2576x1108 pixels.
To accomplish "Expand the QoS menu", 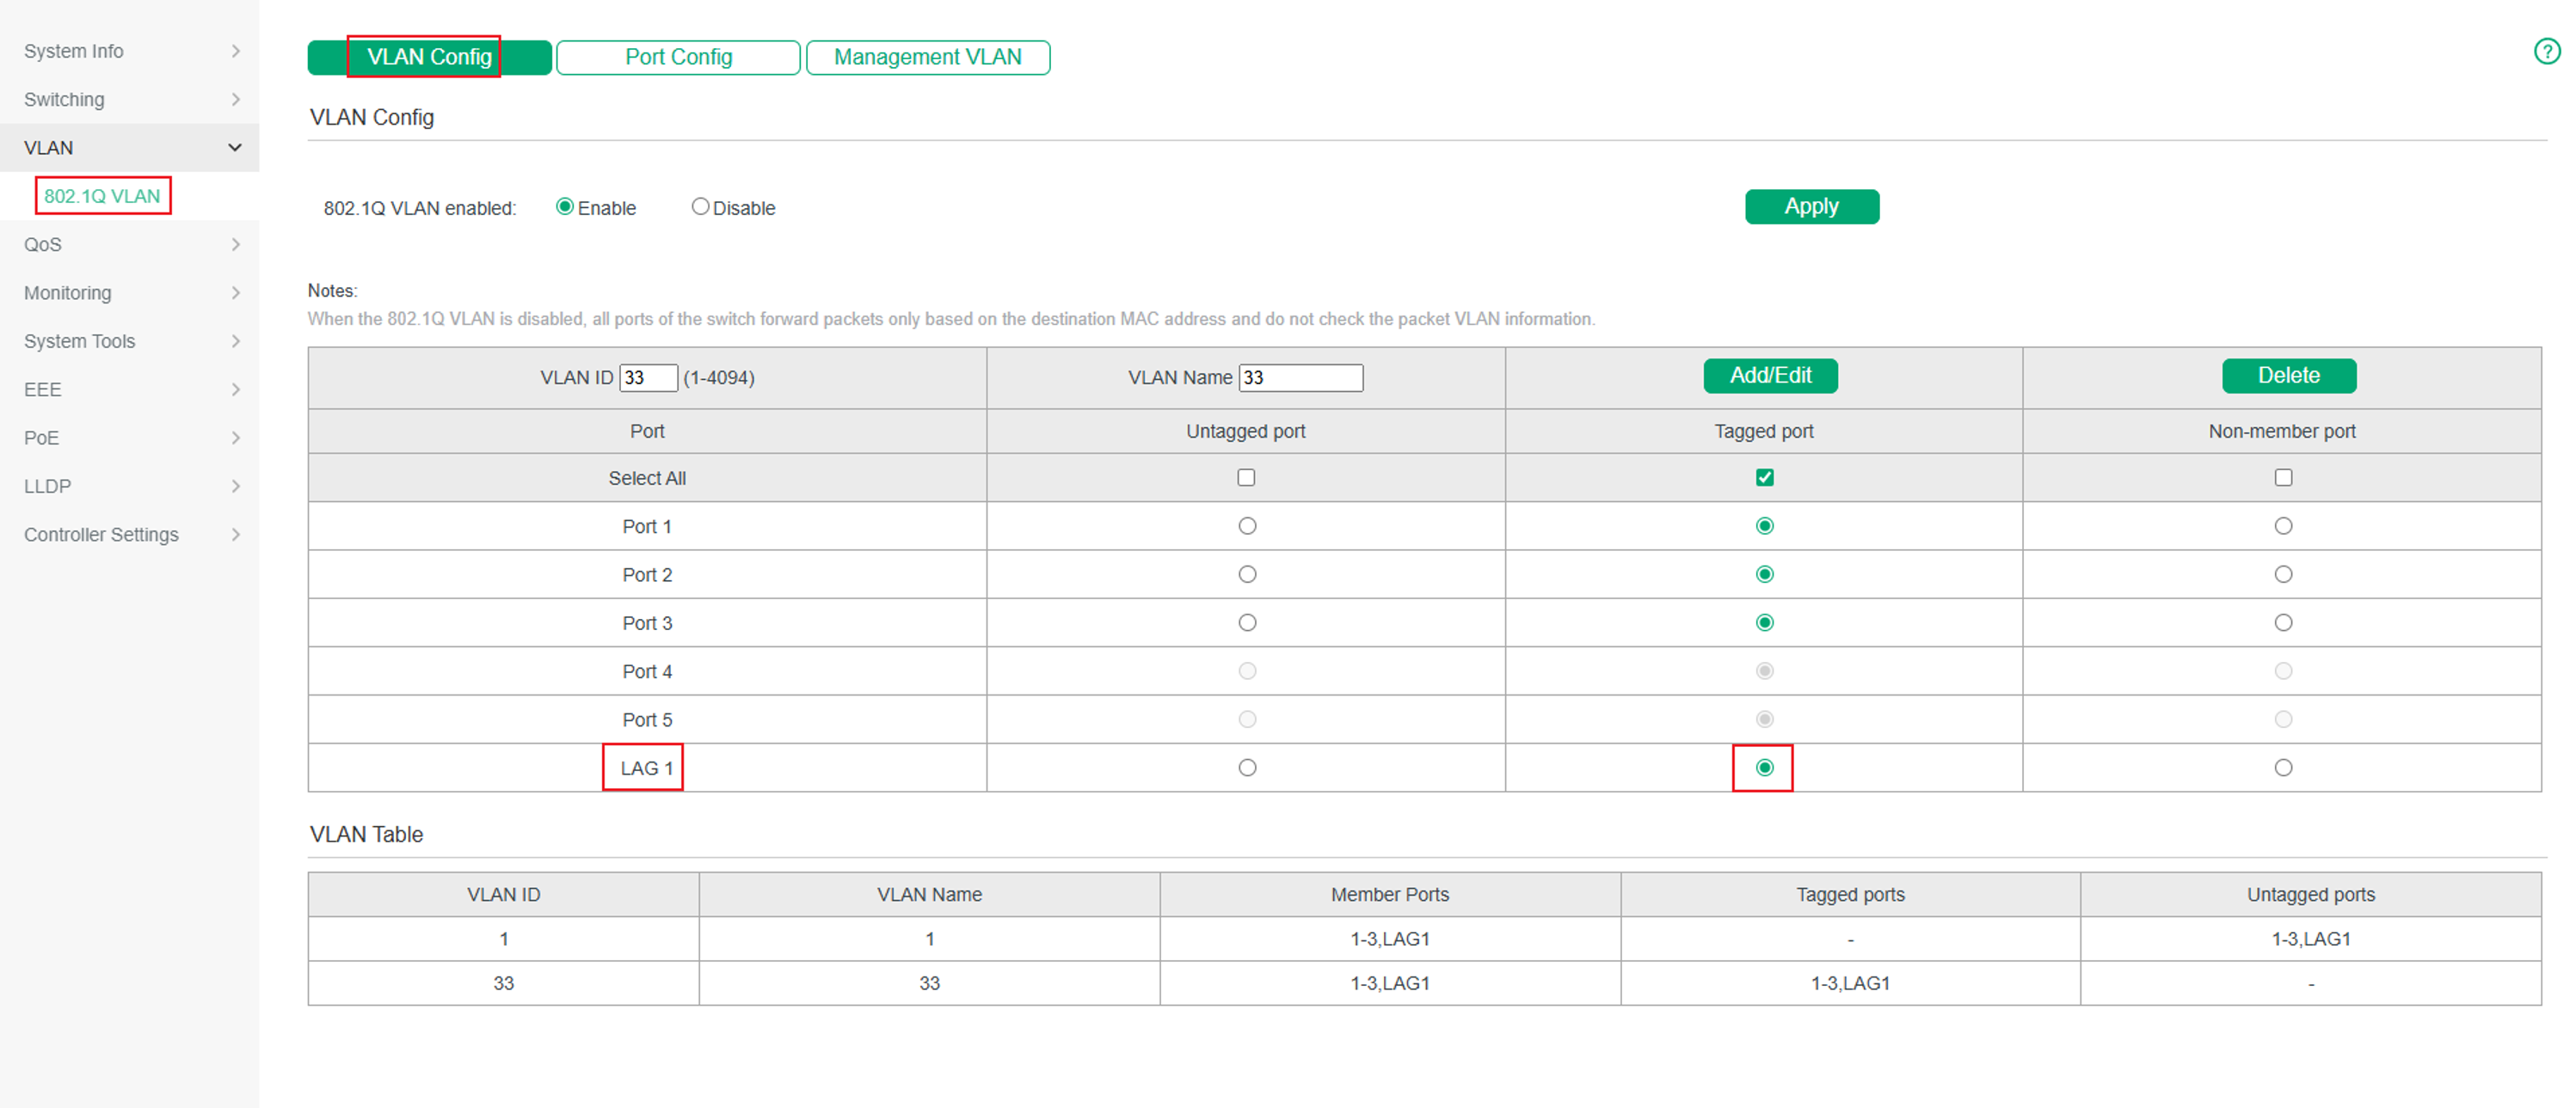I will point(130,244).
